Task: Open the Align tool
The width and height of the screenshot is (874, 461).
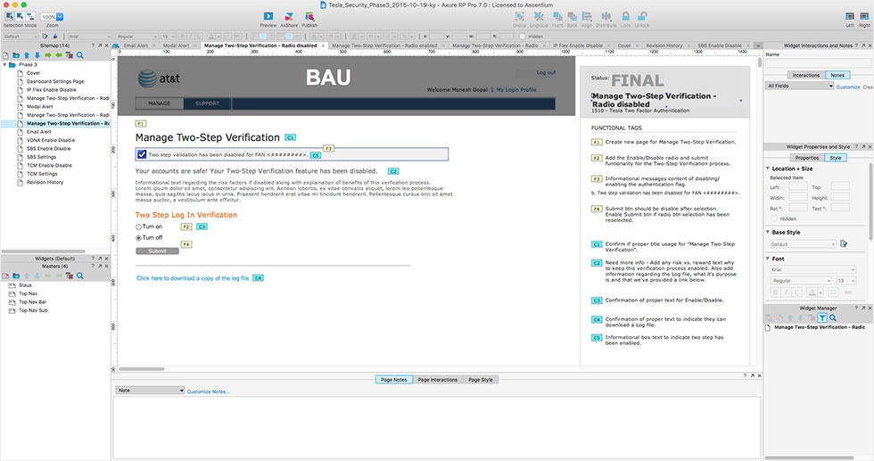Action: pos(587,17)
